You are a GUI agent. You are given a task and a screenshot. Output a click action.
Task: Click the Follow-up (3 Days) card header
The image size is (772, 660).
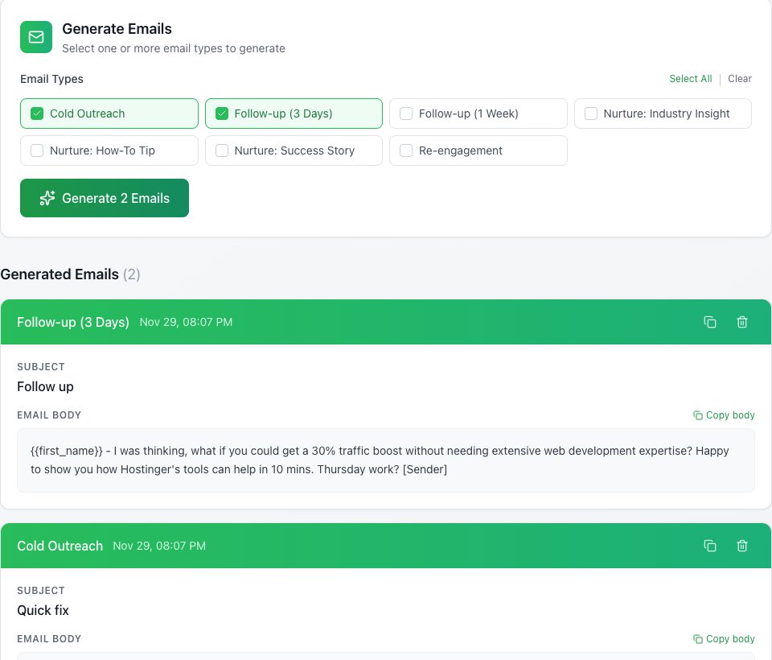386,322
